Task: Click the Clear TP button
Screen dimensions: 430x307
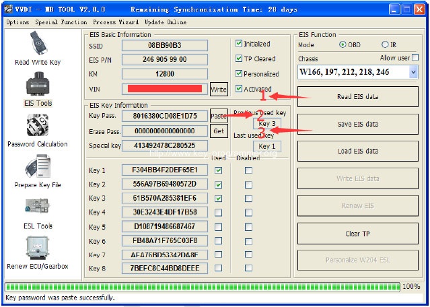Action: (x=358, y=234)
